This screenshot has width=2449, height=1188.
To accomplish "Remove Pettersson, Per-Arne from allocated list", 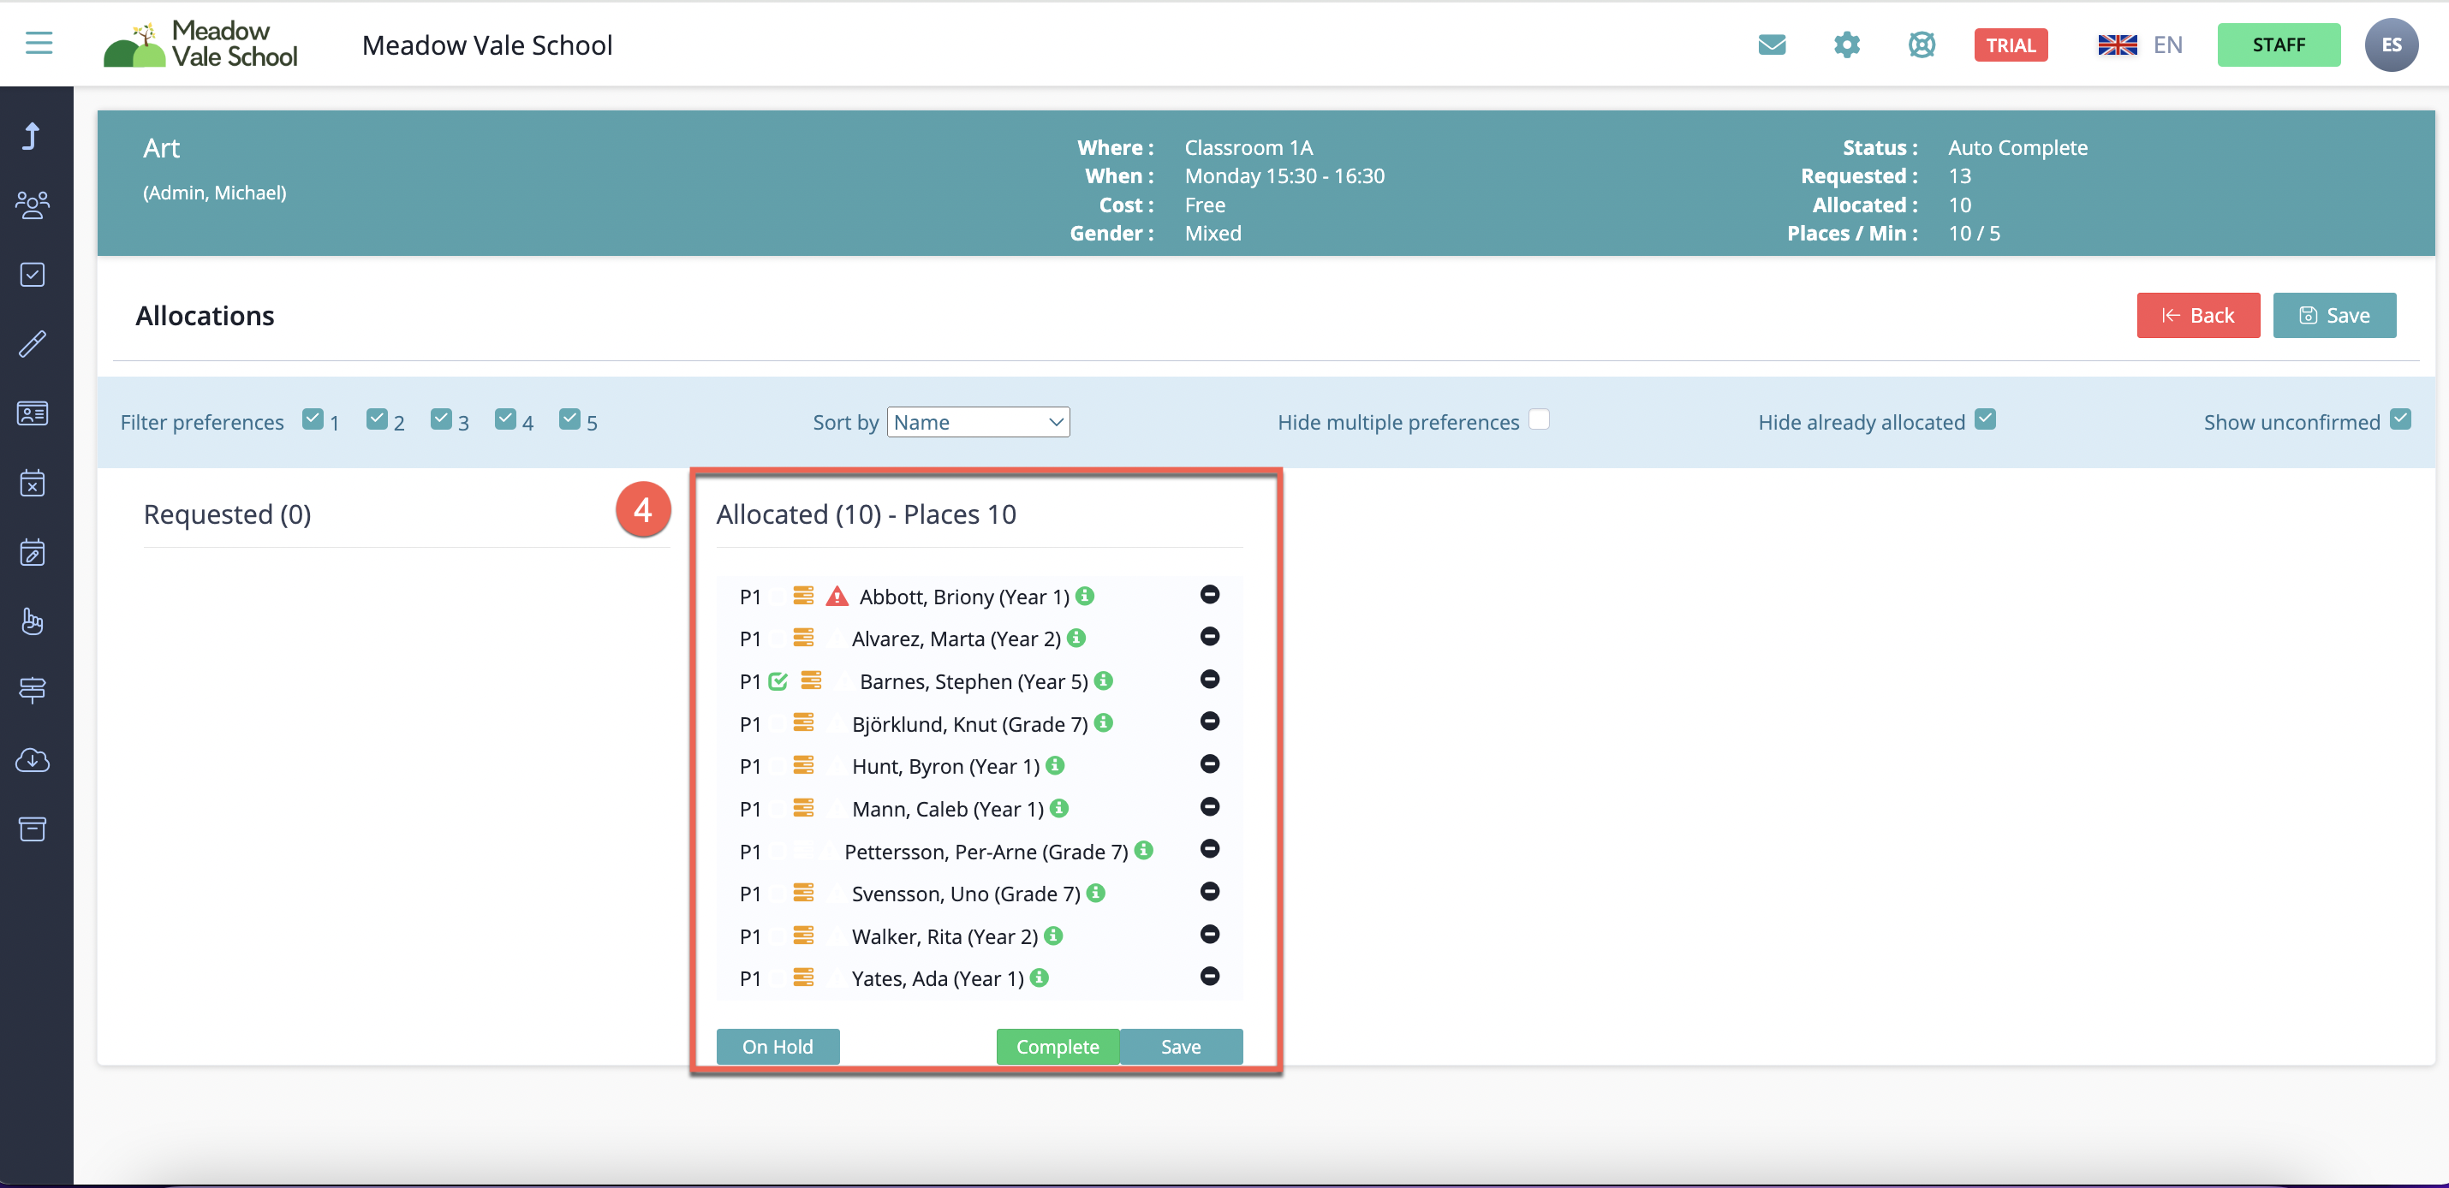I will pyautogui.click(x=1209, y=849).
